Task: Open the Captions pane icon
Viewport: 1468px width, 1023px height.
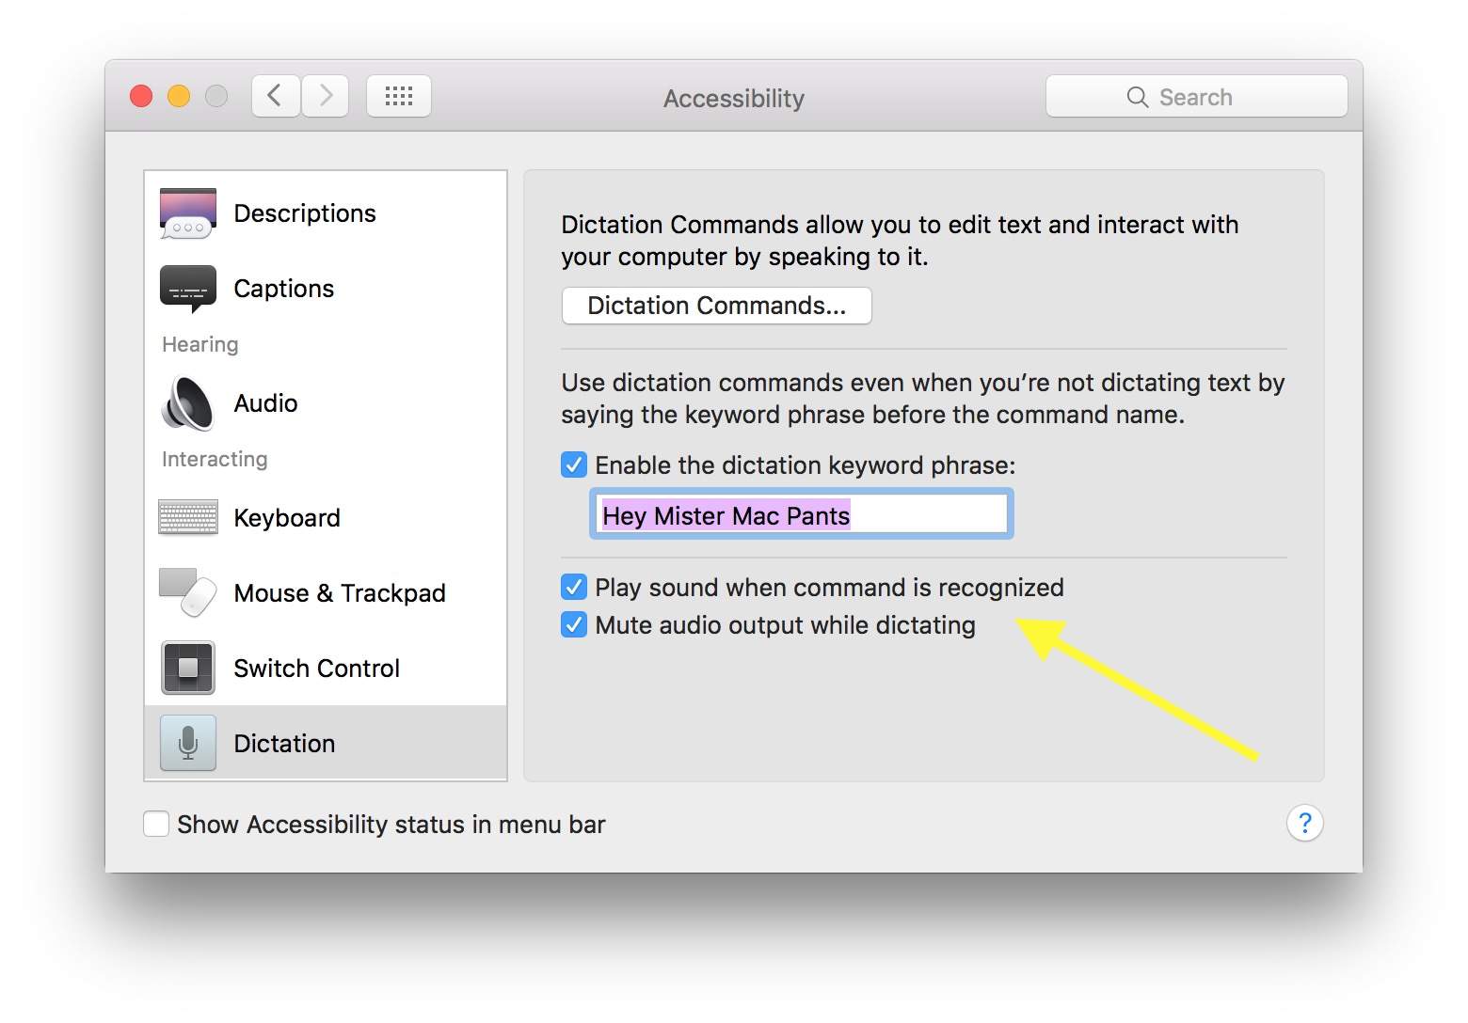Action: click(x=188, y=289)
